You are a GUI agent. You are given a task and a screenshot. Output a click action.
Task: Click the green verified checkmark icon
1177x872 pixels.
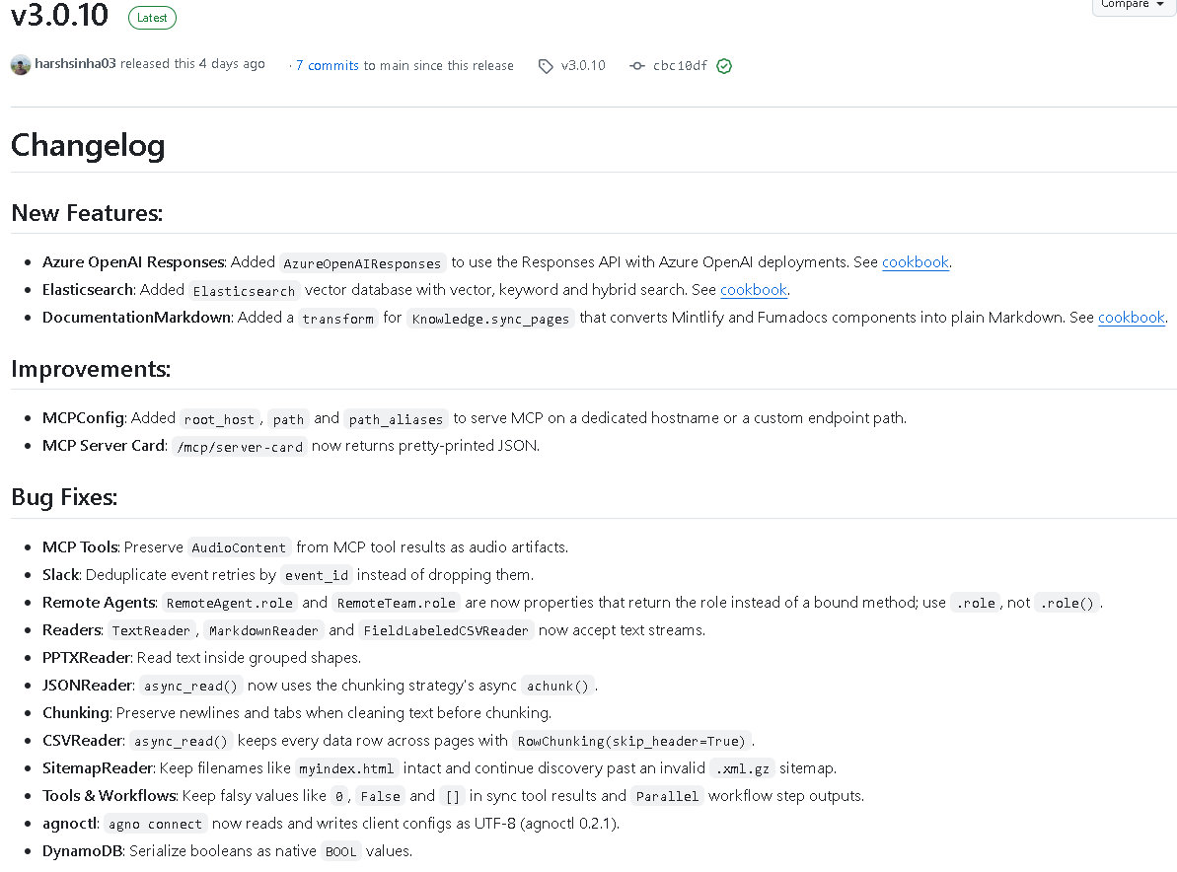(x=724, y=66)
